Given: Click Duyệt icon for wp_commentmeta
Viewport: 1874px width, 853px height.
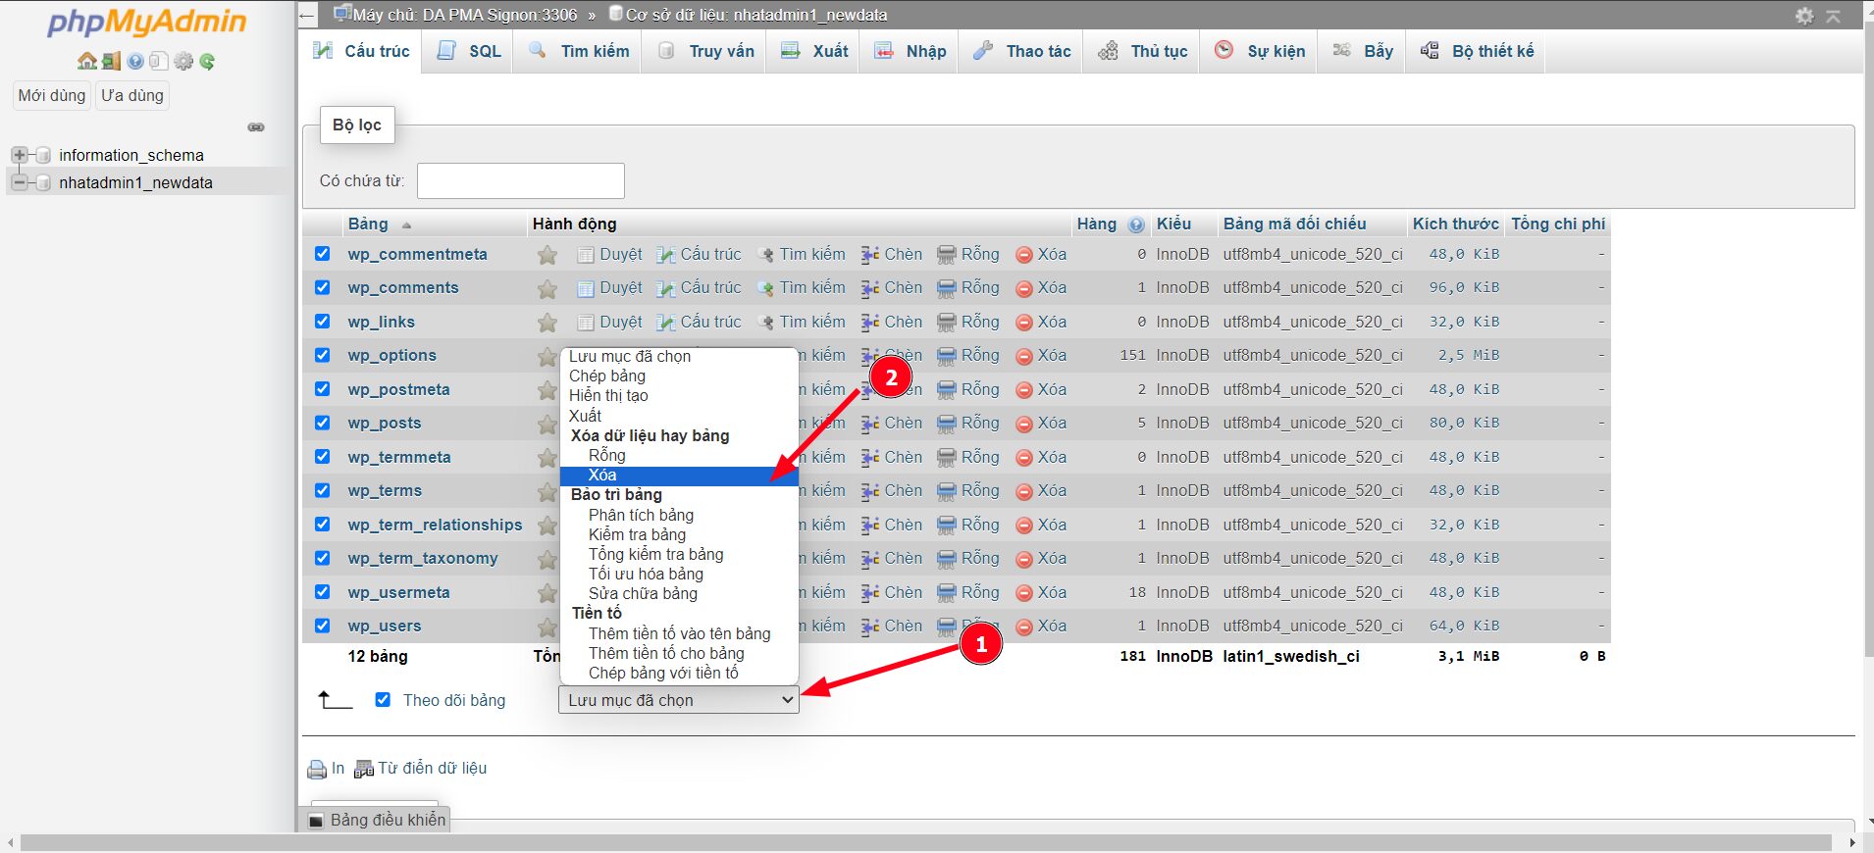Looking at the screenshot, I should pos(586,255).
